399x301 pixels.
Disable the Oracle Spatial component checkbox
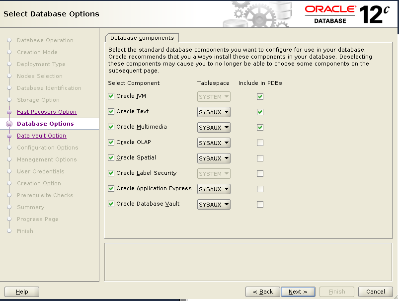click(x=111, y=158)
